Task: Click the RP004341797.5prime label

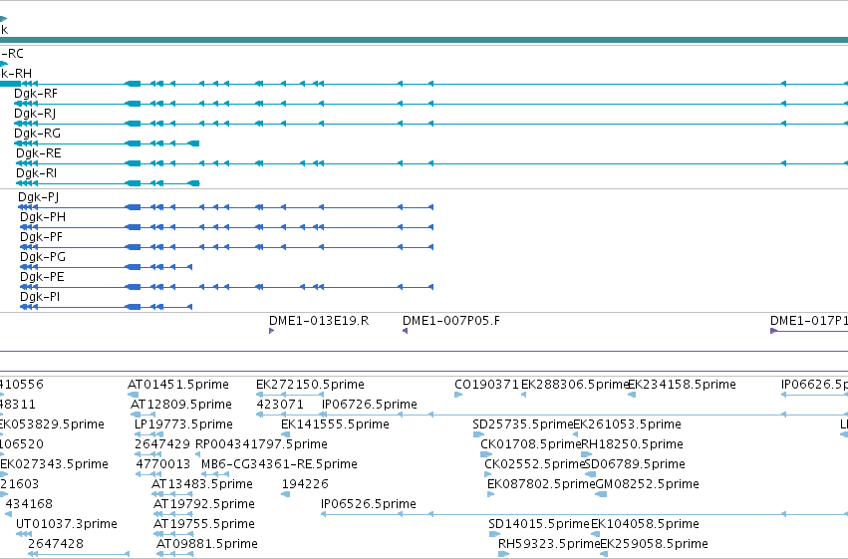Action: click(261, 444)
